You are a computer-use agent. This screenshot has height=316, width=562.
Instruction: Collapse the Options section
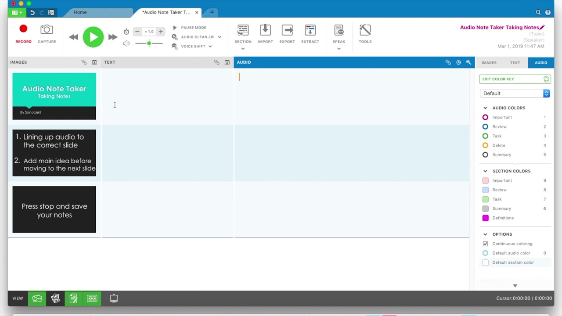[x=485, y=234]
